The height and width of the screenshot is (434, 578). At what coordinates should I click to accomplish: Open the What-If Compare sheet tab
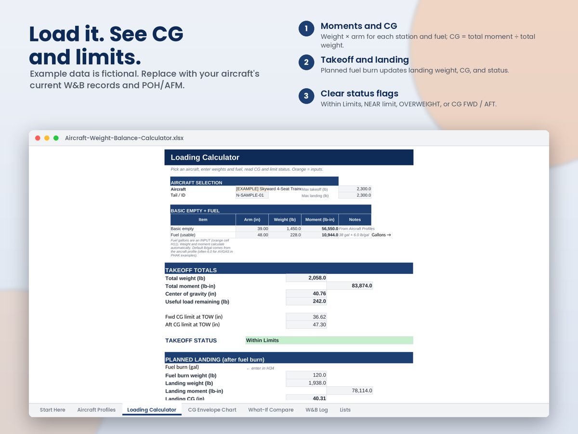[x=271, y=410]
